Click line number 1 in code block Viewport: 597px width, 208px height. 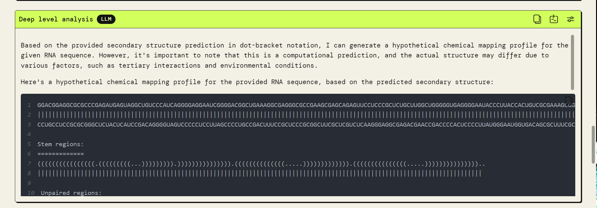(29, 105)
